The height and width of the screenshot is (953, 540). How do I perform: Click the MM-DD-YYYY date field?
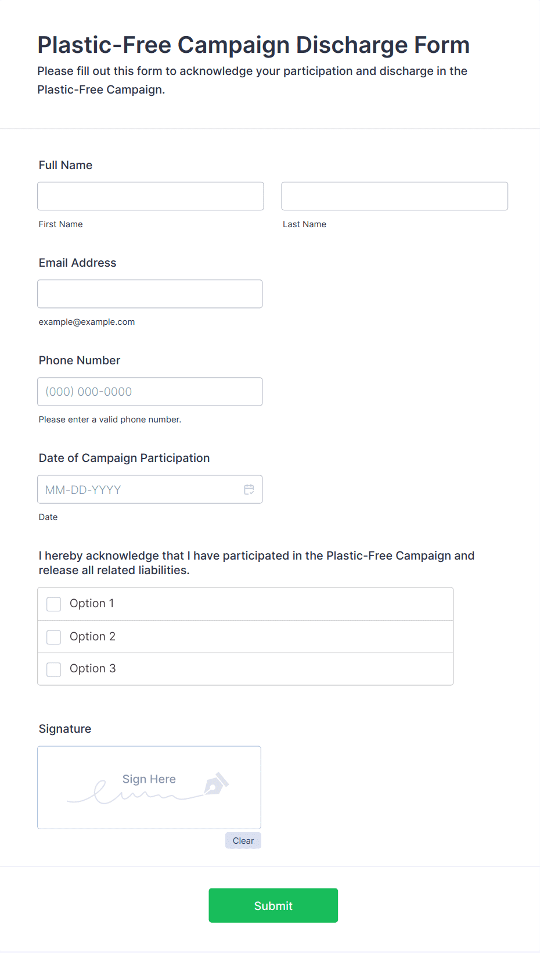[150, 489]
